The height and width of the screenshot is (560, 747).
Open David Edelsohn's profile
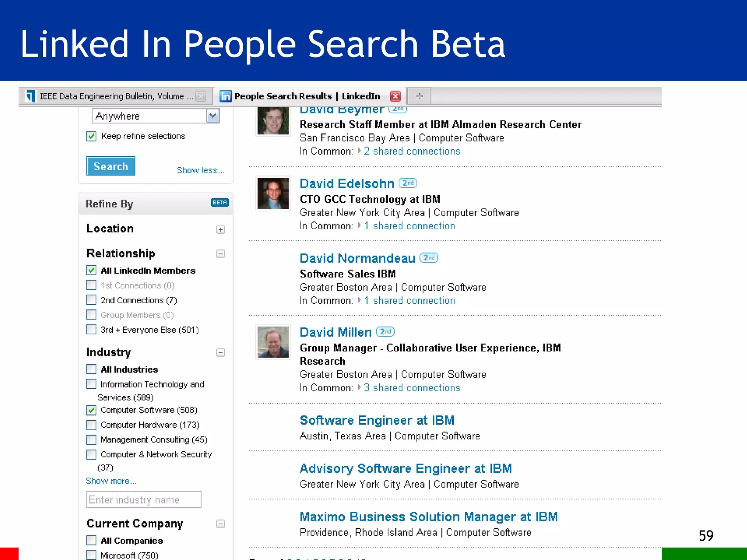(347, 183)
